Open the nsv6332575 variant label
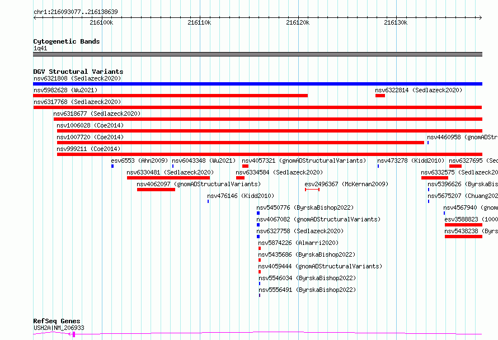This screenshot has width=498, height=340. pos(459,172)
